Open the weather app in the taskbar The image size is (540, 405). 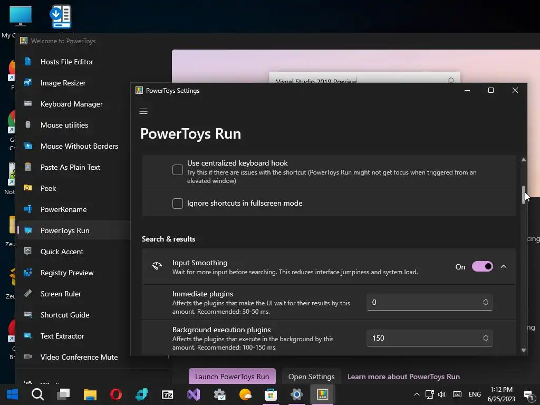pyautogui.click(x=245, y=394)
